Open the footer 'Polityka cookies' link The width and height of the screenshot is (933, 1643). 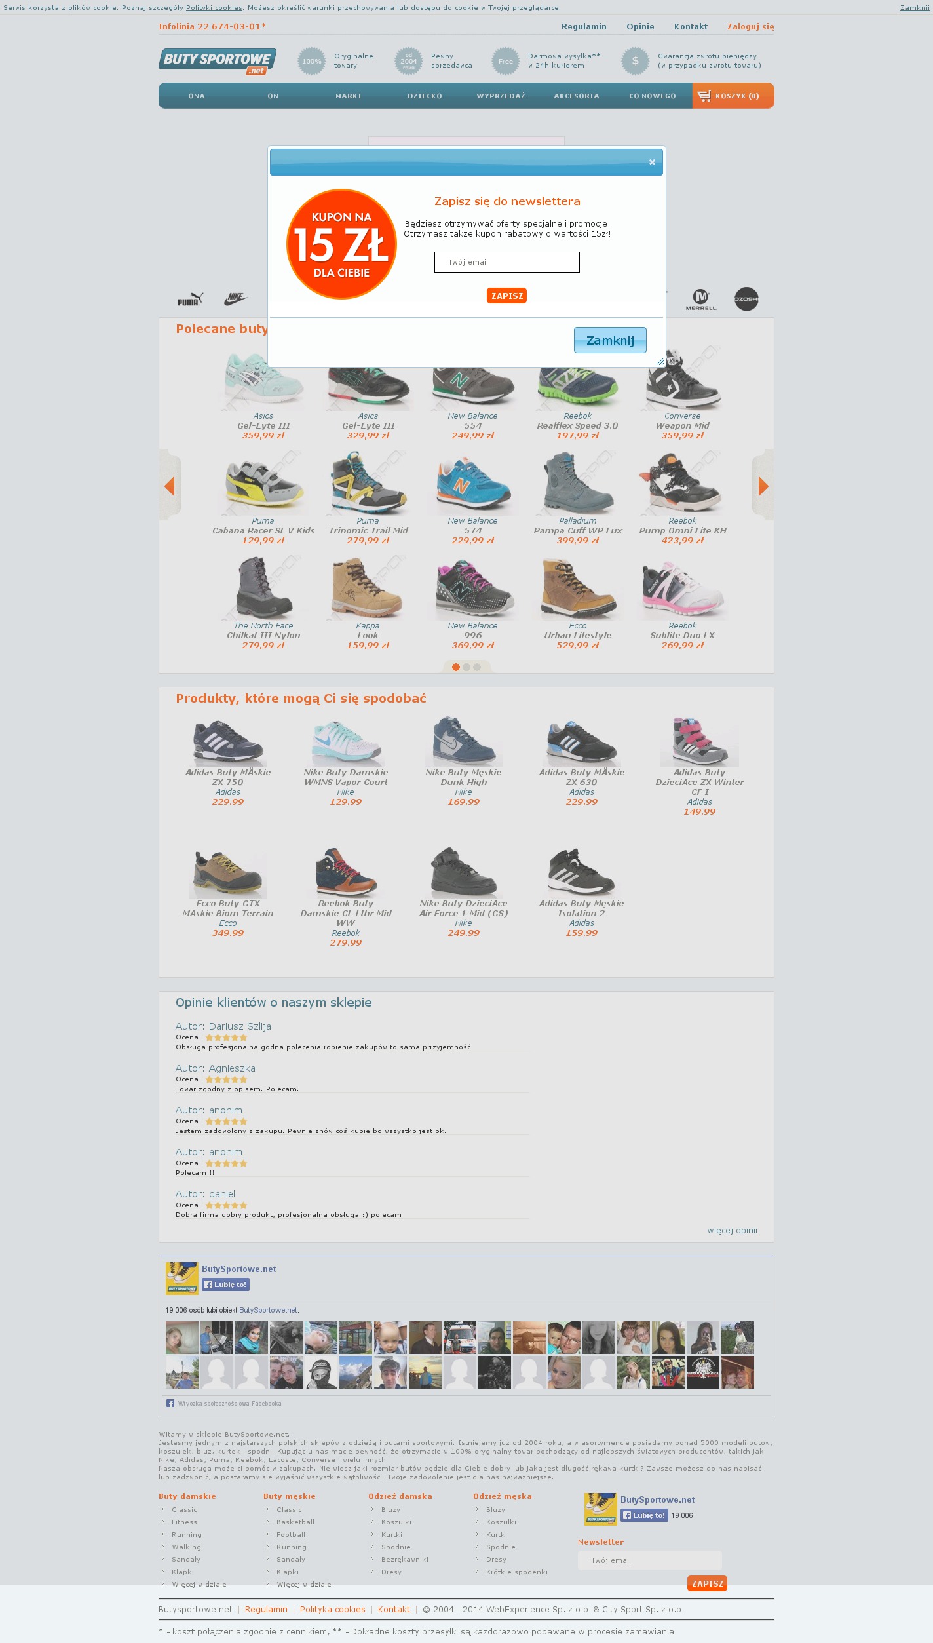click(x=333, y=1609)
